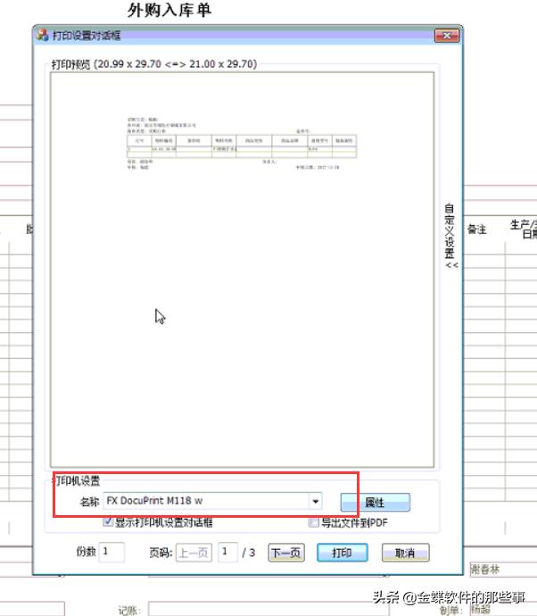537x616 pixels.
Task: Enable 导出文件到PDF checkbox
Action: click(314, 522)
